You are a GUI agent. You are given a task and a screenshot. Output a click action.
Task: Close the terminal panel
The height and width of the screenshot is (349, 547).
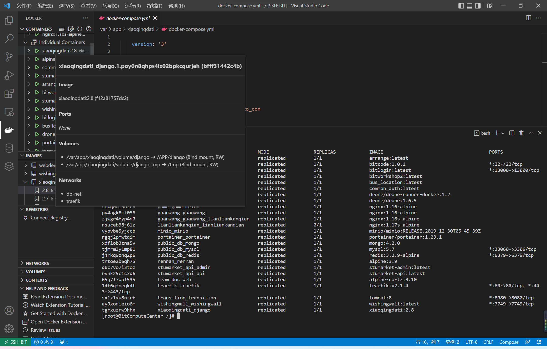click(540, 133)
